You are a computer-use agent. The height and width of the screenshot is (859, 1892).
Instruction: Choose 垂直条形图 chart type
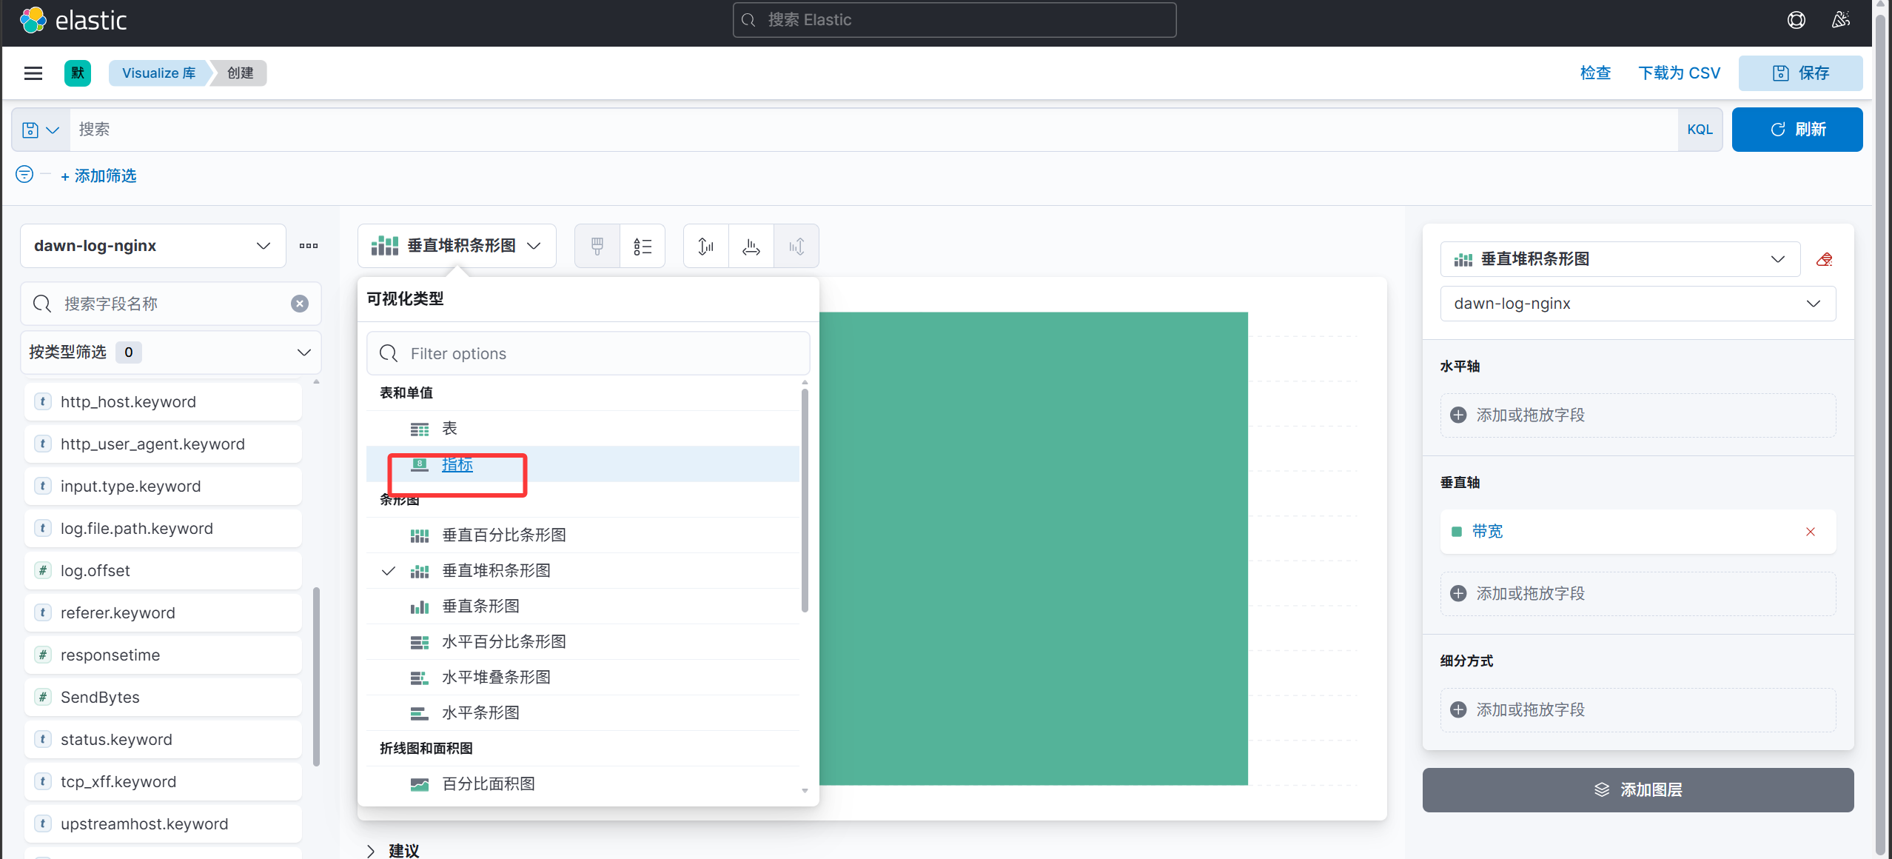(x=583, y=606)
